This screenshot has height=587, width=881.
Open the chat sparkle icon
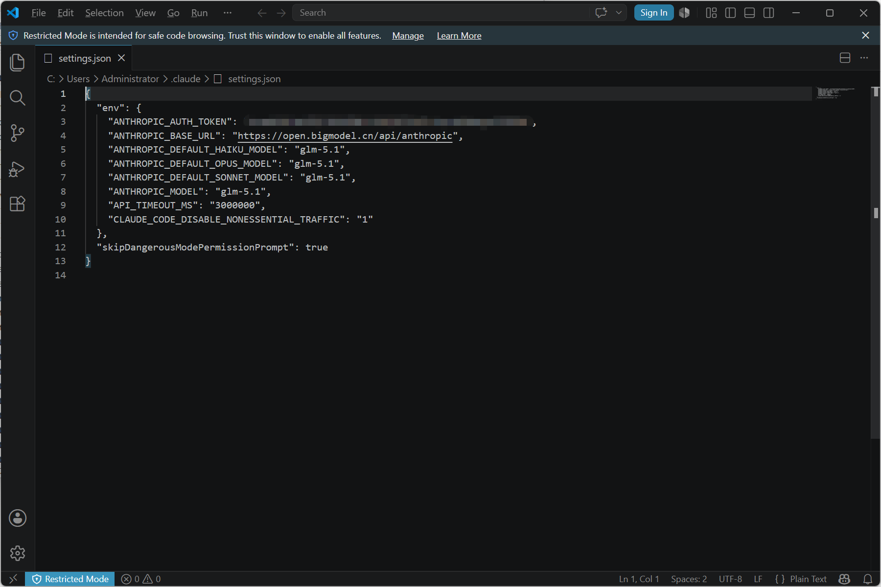[601, 13]
